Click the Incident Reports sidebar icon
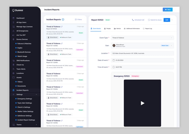Image resolution: width=189 pixels, height=134 pixels. [14, 90]
